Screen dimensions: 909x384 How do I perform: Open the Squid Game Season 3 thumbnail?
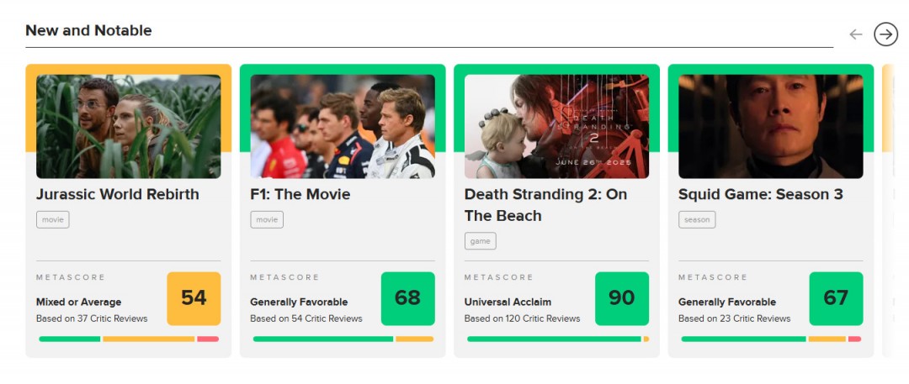pyautogui.click(x=770, y=126)
